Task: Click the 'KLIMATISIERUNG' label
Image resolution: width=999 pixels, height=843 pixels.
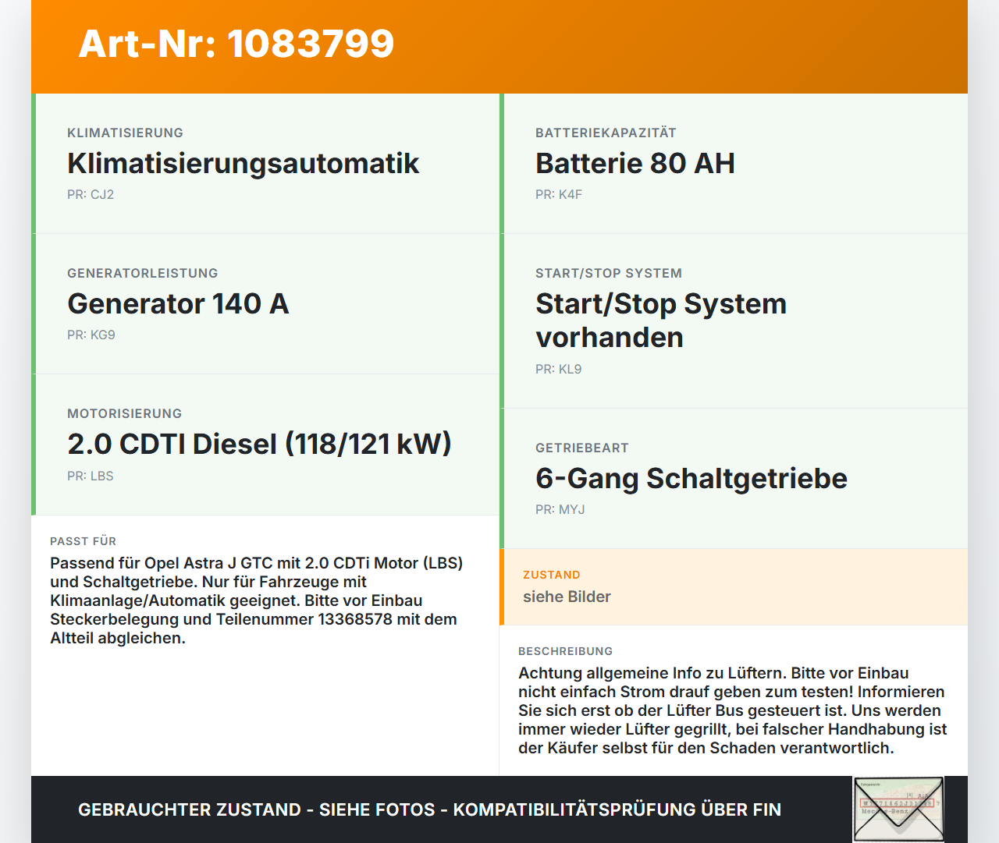Action: (125, 133)
